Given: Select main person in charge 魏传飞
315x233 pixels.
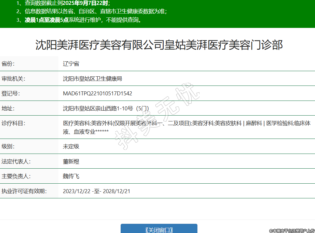Looking at the screenshot, I should [x=71, y=176].
